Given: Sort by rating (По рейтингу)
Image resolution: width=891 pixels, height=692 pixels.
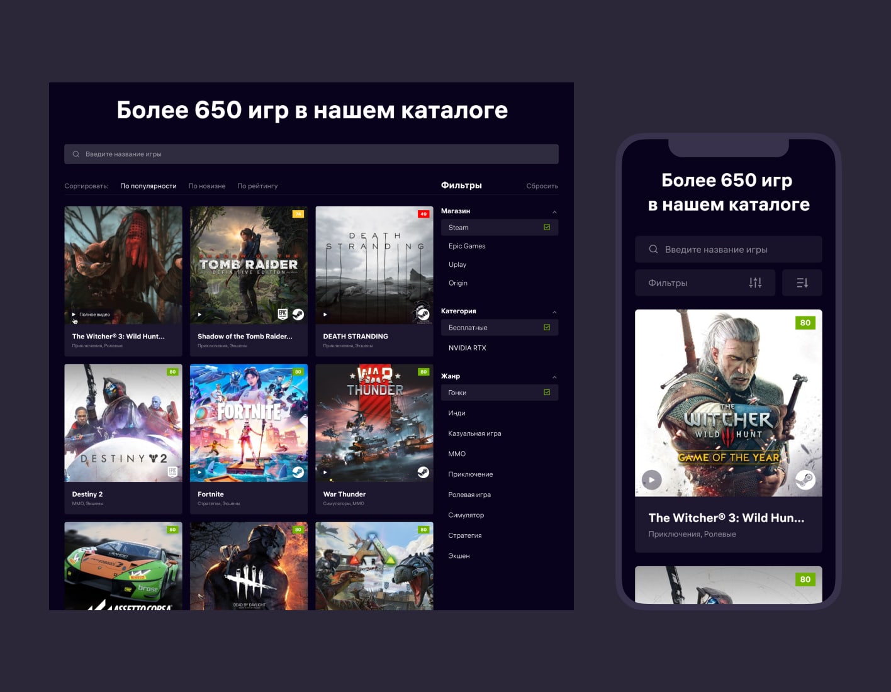Looking at the screenshot, I should point(257,186).
